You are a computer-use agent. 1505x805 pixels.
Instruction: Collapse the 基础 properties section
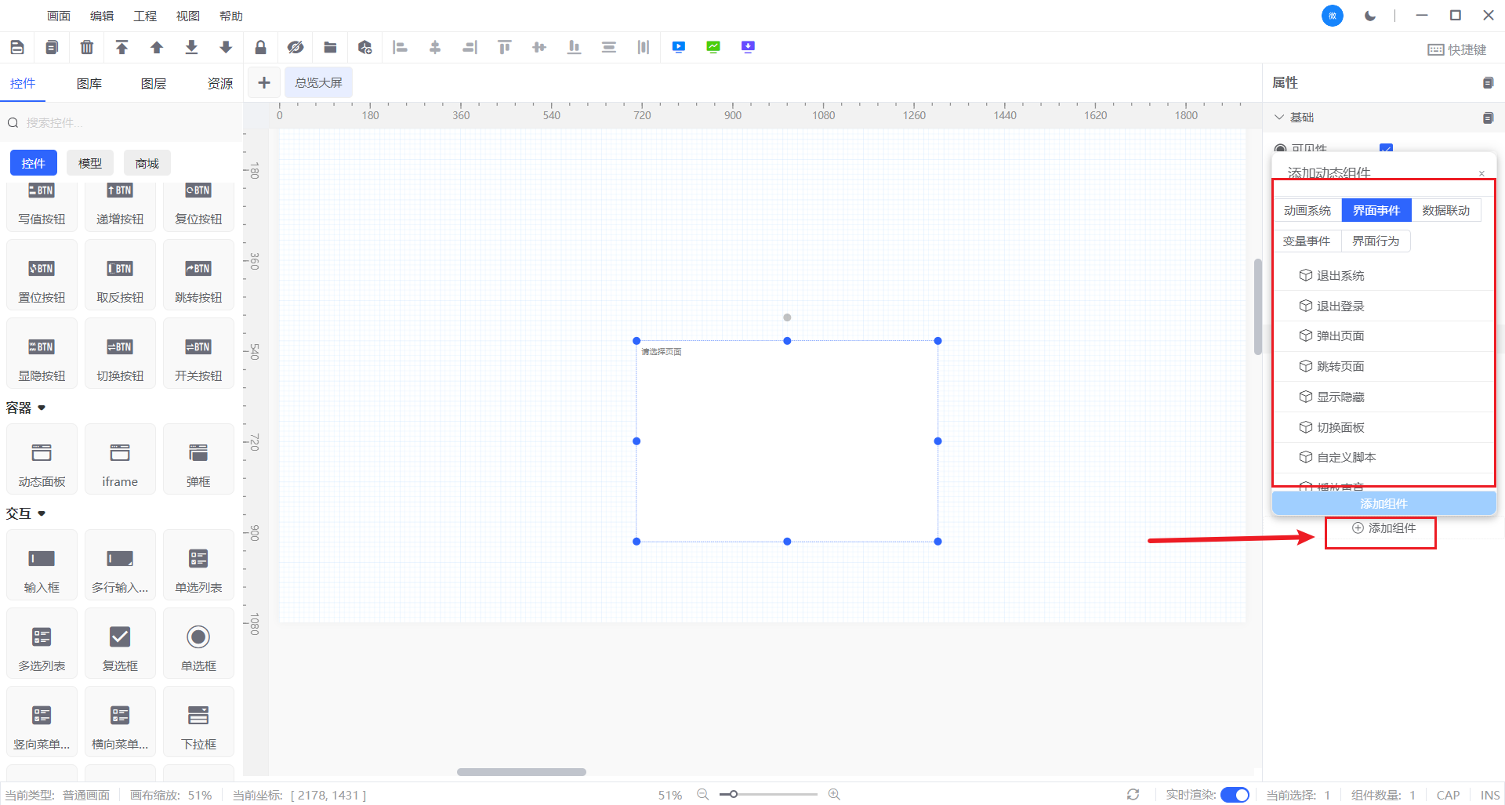point(1279,117)
